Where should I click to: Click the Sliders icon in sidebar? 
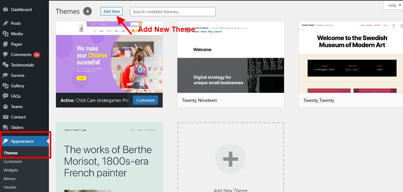(6, 127)
